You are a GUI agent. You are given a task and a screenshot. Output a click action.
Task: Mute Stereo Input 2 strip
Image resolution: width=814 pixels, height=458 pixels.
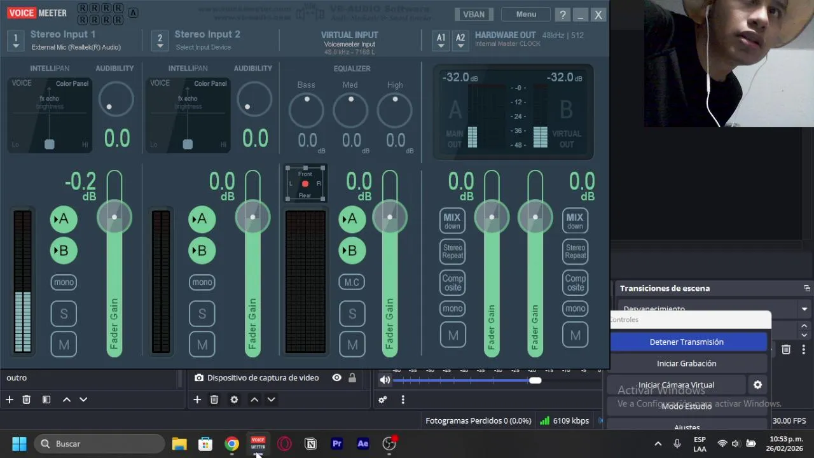(202, 345)
